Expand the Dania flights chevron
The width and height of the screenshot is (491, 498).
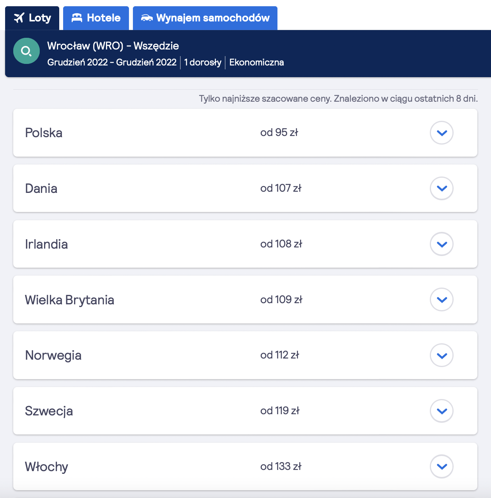pyautogui.click(x=442, y=189)
